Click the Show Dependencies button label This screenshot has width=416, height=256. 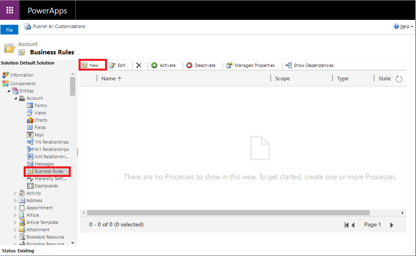click(x=313, y=65)
